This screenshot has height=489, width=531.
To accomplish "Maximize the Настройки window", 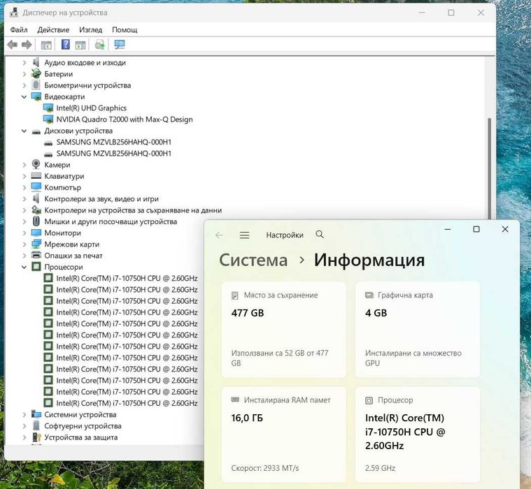I will click(476, 229).
